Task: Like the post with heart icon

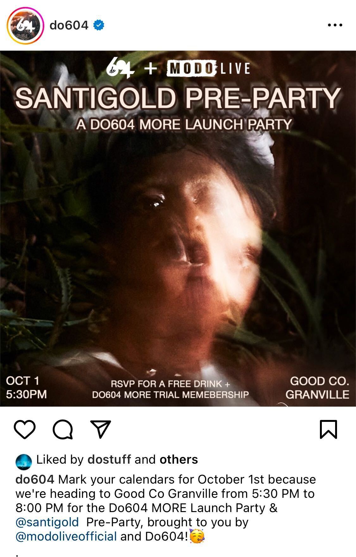Action: coord(25,429)
